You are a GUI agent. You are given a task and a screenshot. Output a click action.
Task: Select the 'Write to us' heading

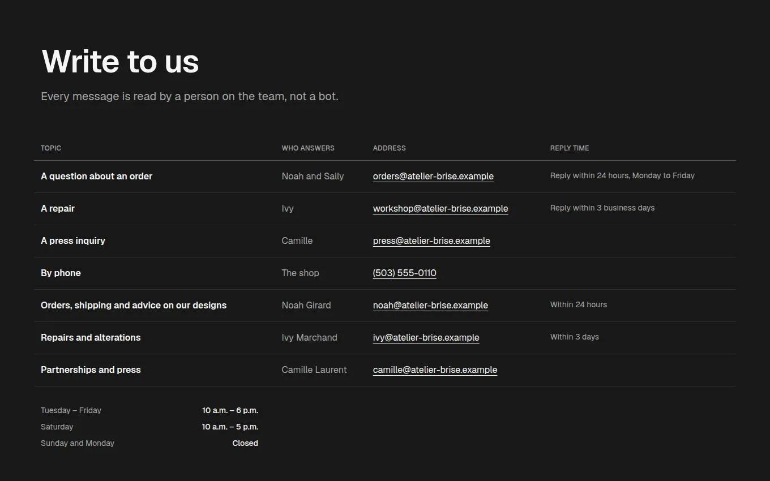[120, 61]
